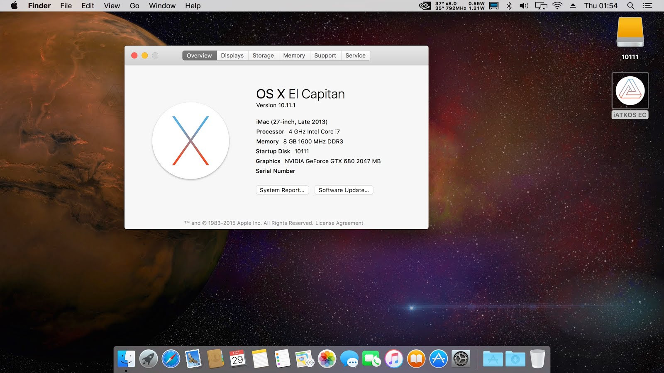664x373 pixels.
Task: Click the OS X El Capitan logo
Action: click(x=190, y=140)
